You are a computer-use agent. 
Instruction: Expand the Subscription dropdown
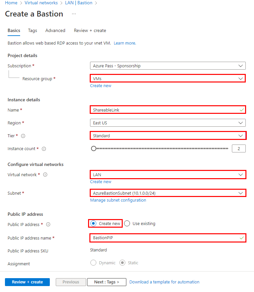pyautogui.click(x=168, y=66)
